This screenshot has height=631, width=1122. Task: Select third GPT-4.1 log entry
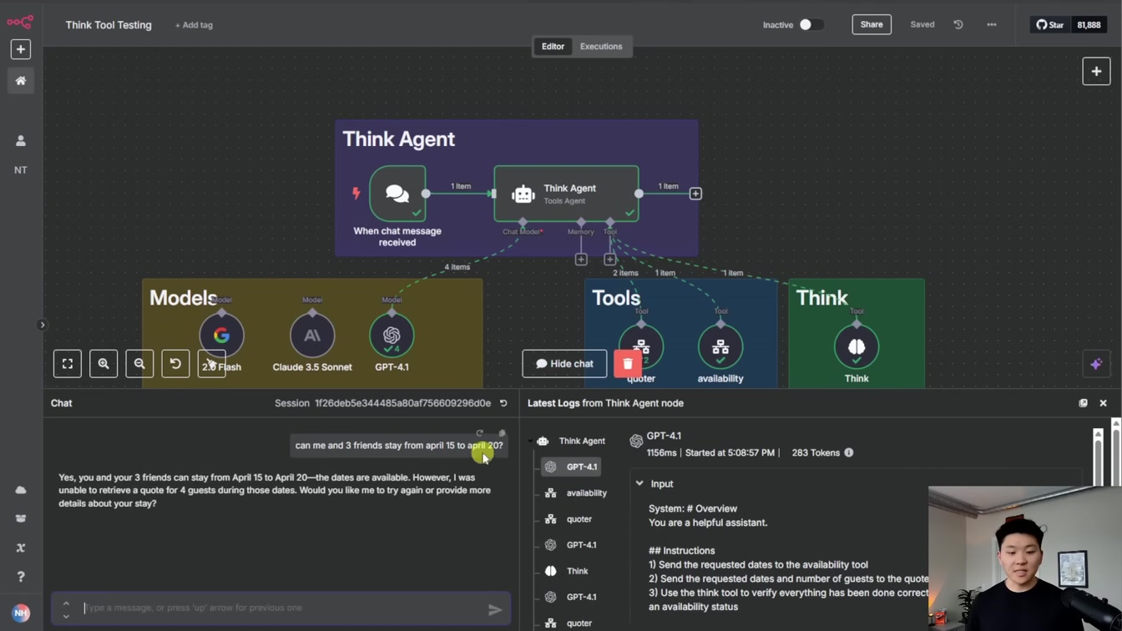click(571, 597)
